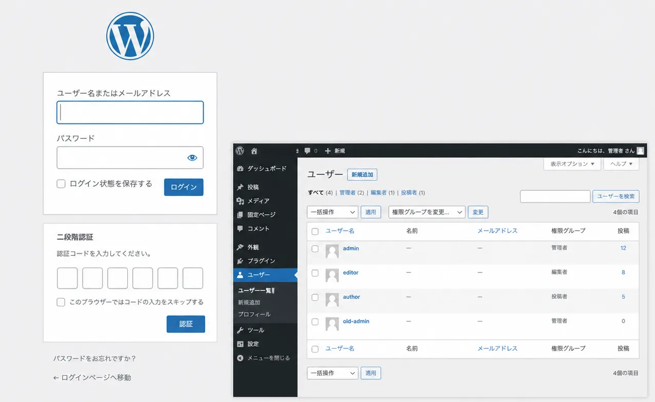The height and width of the screenshot is (402, 655).
Task: Click the old-admin user avatar thumbnail
Action: pyautogui.click(x=332, y=324)
